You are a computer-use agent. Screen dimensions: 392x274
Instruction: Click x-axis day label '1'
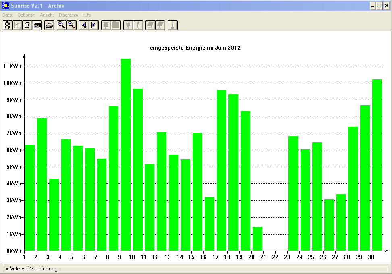click(24, 257)
